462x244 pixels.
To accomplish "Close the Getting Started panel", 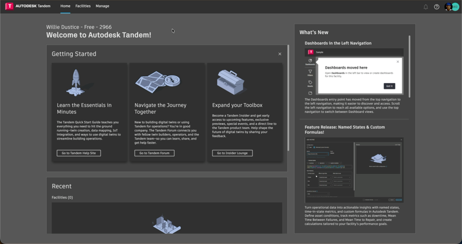I will pos(280,54).
